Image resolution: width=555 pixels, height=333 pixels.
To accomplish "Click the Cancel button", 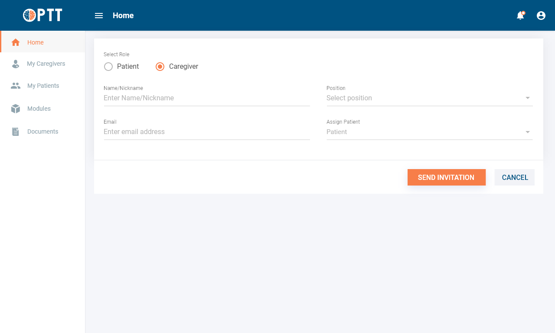I will click(x=515, y=177).
